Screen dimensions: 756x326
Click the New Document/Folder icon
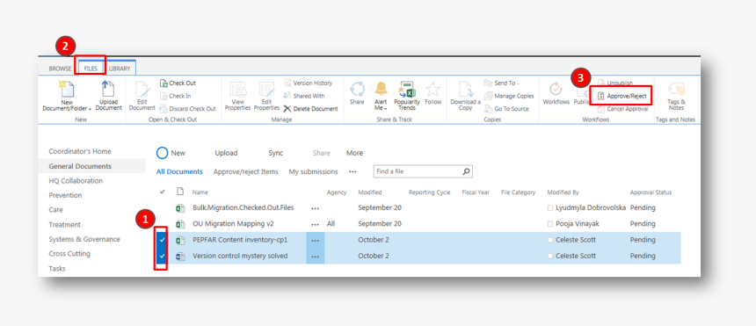click(67, 91)
